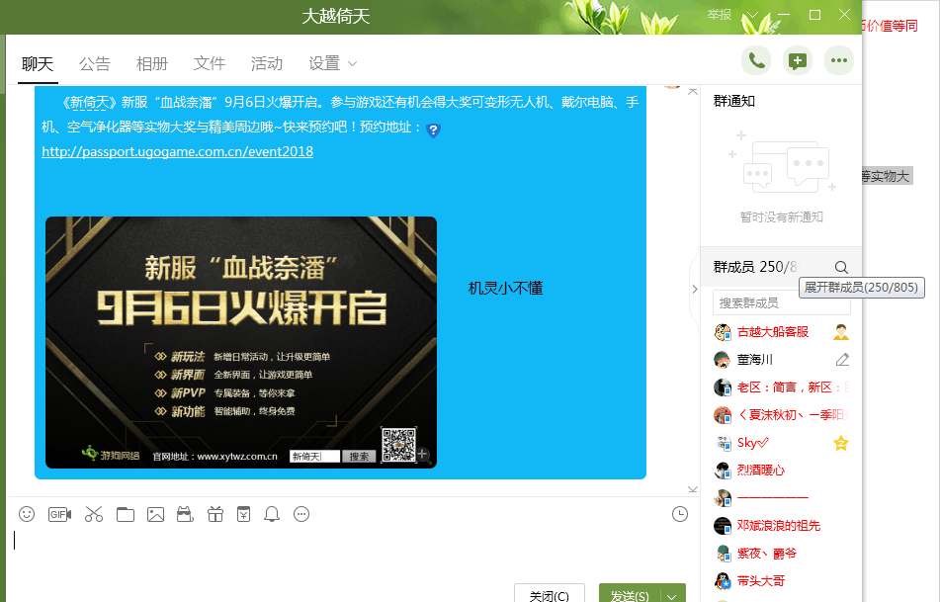Image resolution: width=940 pixels, height=602 pixels.
Task: Start a voice call with the phone icon
Action: tap(756, 60)
